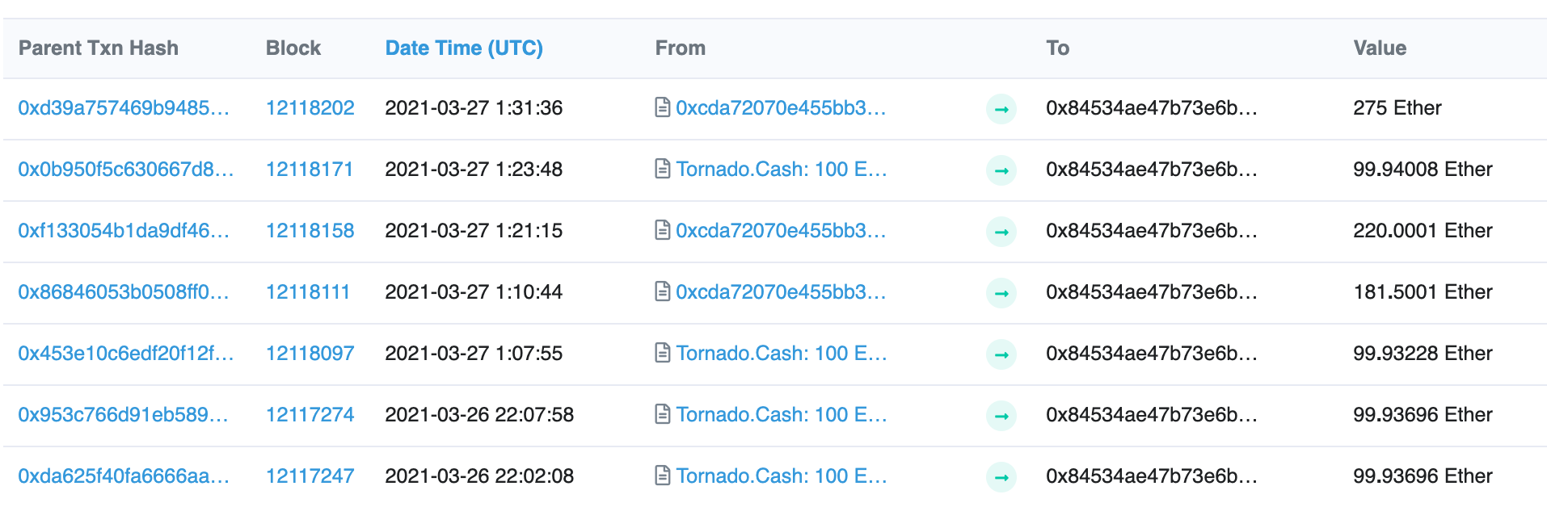Open transaction hash 0xd39a757469b9485
Image resolution: width=1547 pixels, height=528 pixels.
click(124, 108)
